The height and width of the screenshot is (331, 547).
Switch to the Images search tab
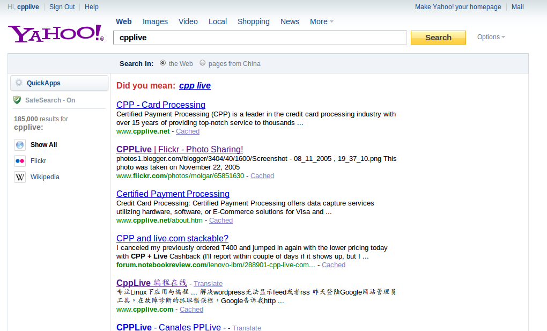(x=155, y=21)
